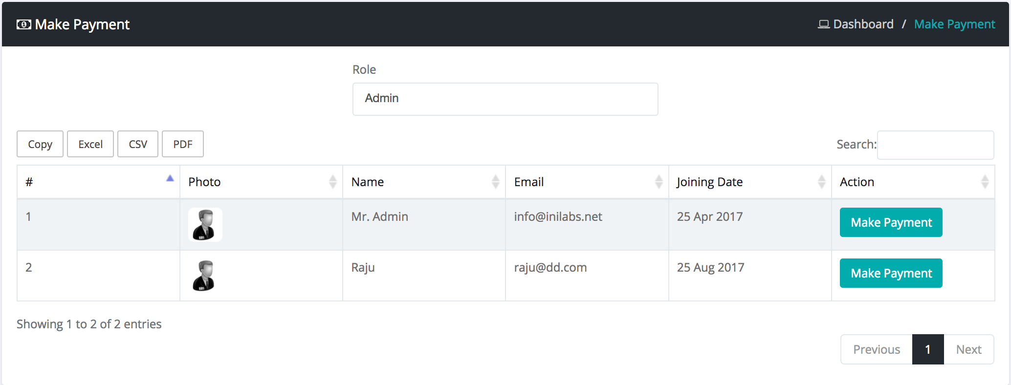Export the table as PDF
Viewport: 1011px width, 385px height.
[183, 144]
